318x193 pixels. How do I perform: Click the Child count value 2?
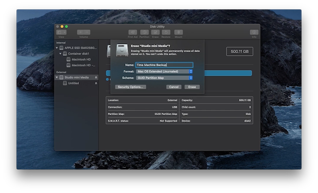tap(250, 107)
